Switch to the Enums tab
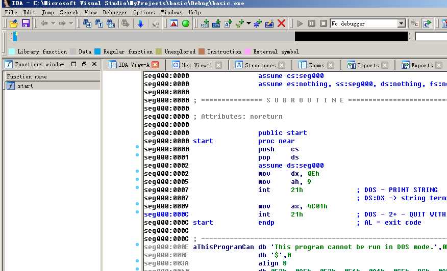 [316, 65]
